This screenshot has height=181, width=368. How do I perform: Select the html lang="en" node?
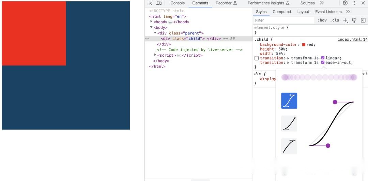168,16
